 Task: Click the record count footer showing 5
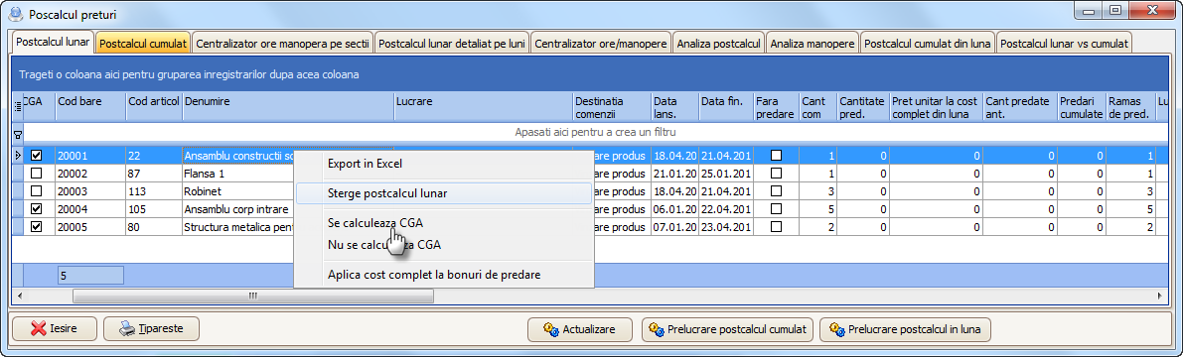[90, 276]
